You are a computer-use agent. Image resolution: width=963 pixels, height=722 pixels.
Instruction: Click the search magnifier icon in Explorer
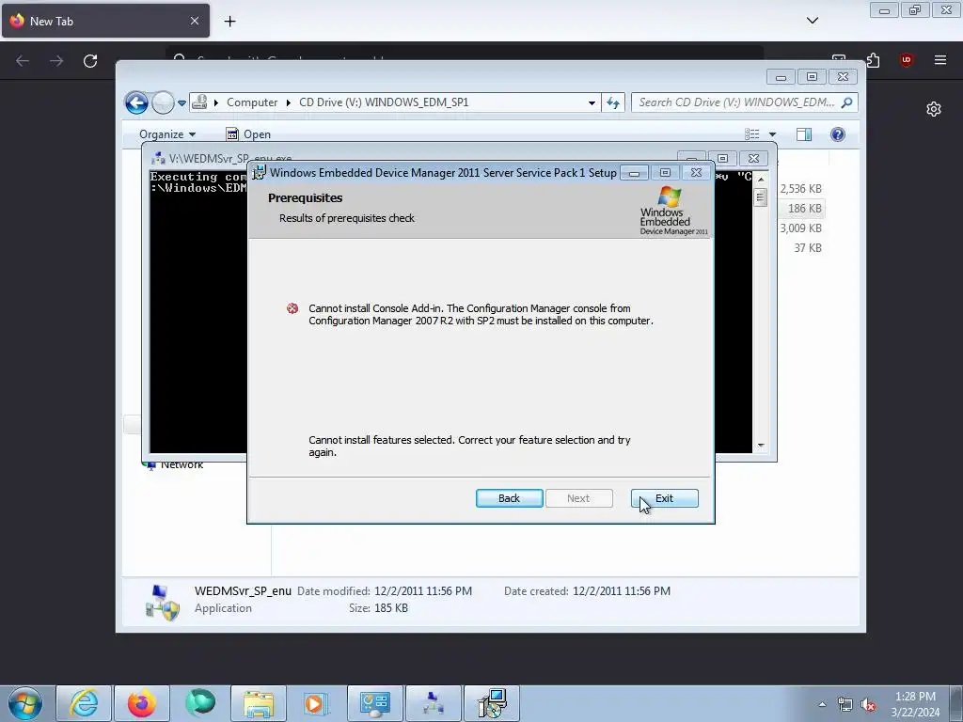(847, 102)
